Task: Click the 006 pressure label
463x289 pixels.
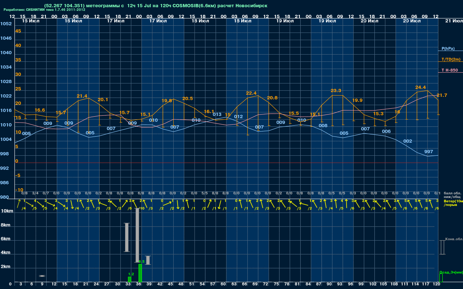Action: [x=386, y=131]
